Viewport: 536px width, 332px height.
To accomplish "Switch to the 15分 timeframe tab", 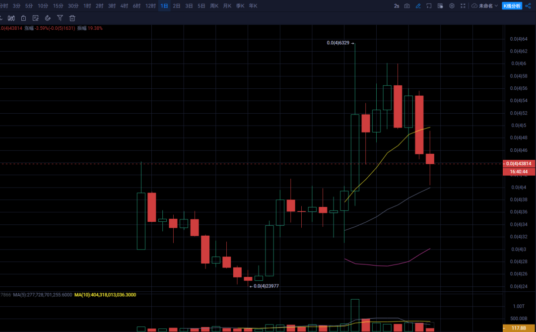I will (58, 6).
